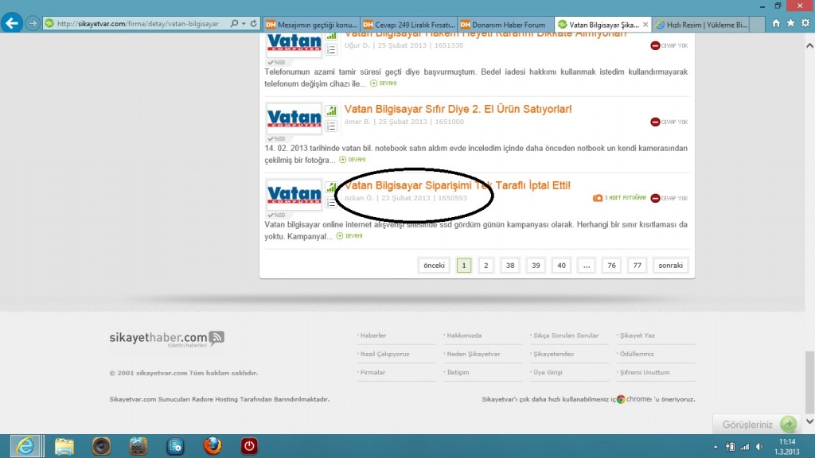Go to page 76 in pagination
Screen dimensions: 815x458
pos(612,266)
